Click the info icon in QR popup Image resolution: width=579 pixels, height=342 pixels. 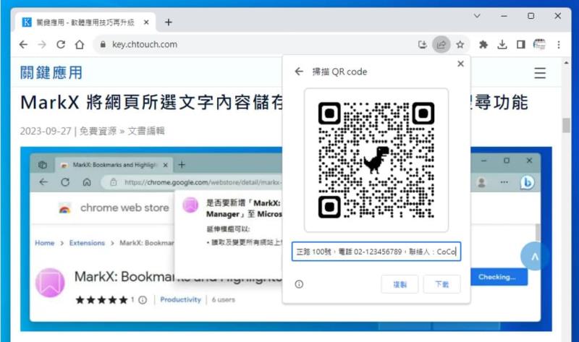pos(299,284)
